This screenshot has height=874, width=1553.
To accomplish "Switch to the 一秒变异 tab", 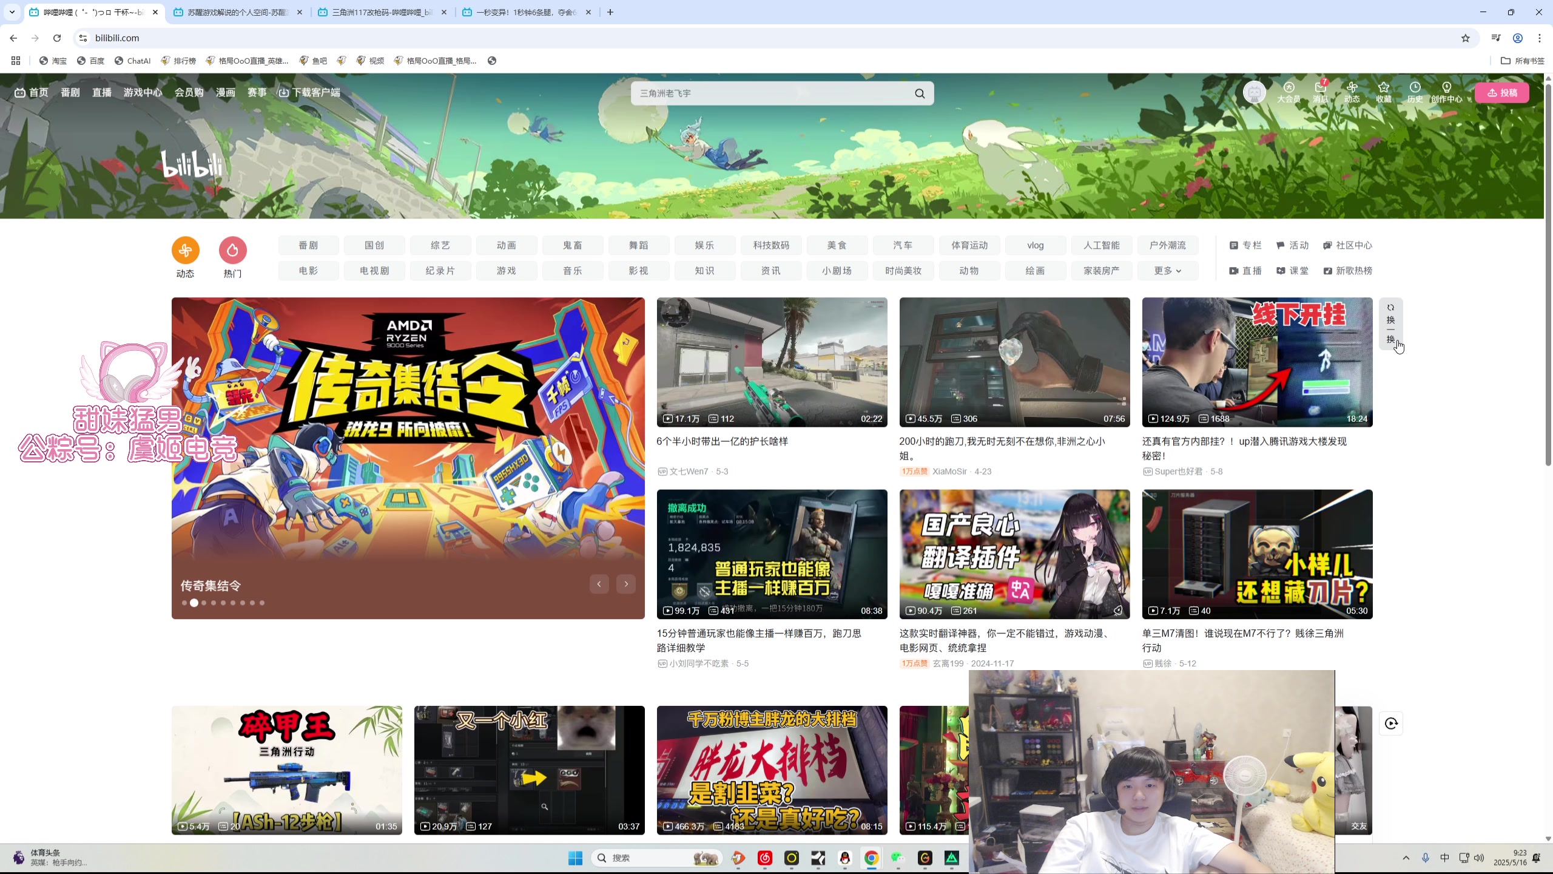I will [x=527, y=12].
